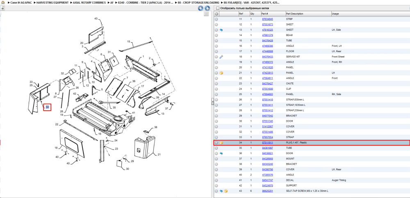Screen dimensions: 410x198
Task: Select 'SELF-TAP SCREW,M8 x 1.25 x 30mm L' text
Action: coord(307,191)
